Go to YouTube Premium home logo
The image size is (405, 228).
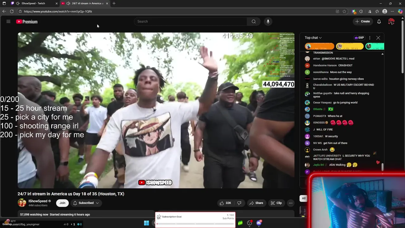point(27,22)
